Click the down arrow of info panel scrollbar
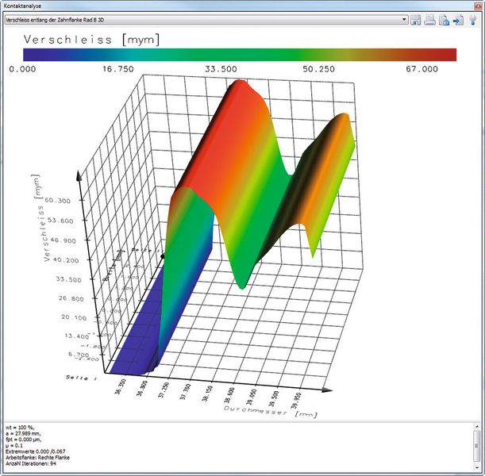Viewport: 485px width, 476px height. 477,467
